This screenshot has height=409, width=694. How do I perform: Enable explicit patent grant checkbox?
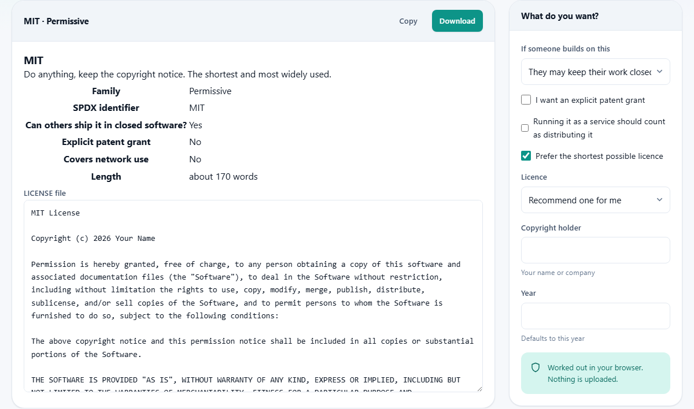[526, 100]
